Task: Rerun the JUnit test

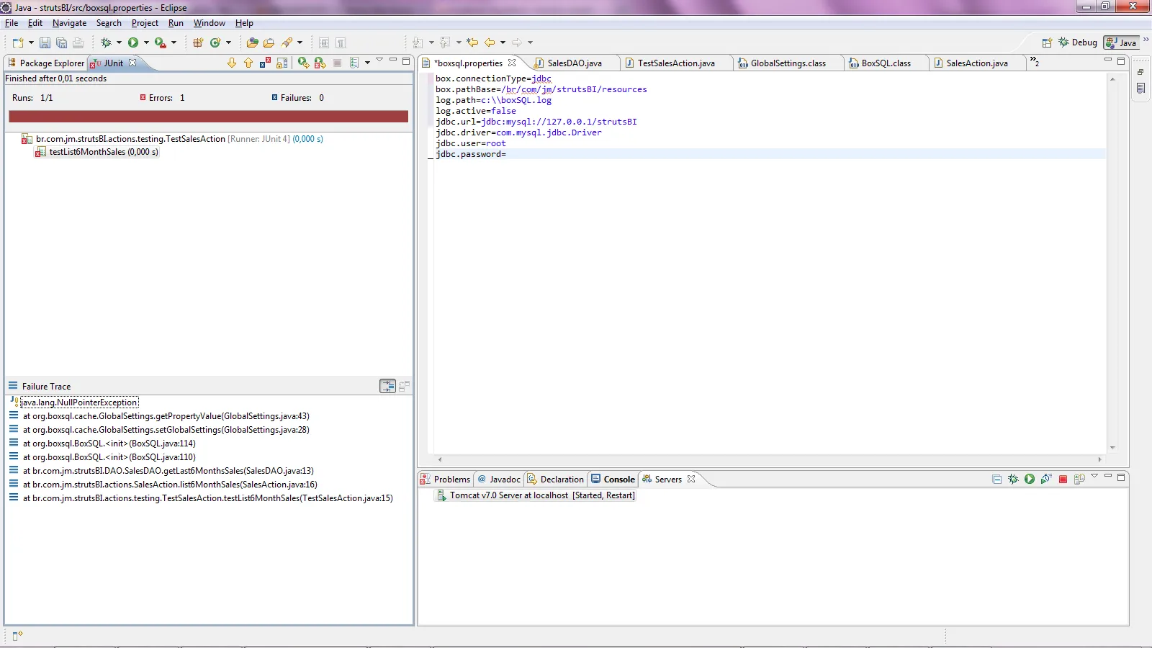Action: 303,63
